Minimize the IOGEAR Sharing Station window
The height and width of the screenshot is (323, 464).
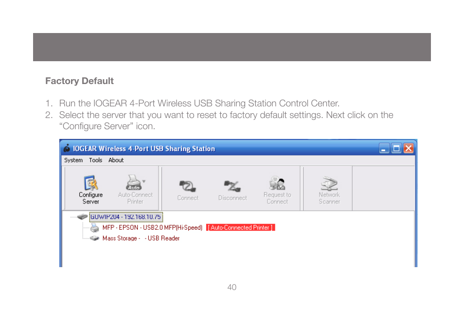point(384,148)
